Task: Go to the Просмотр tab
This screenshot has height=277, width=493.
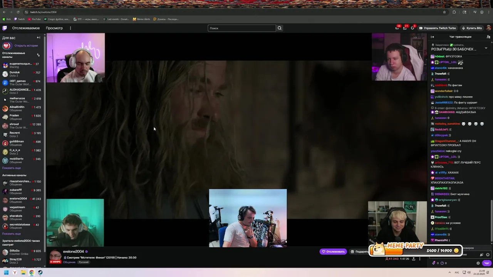Action: coord(54,28)
